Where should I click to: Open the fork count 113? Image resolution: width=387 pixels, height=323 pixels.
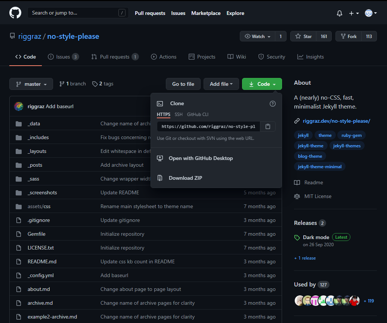point(369,37)
